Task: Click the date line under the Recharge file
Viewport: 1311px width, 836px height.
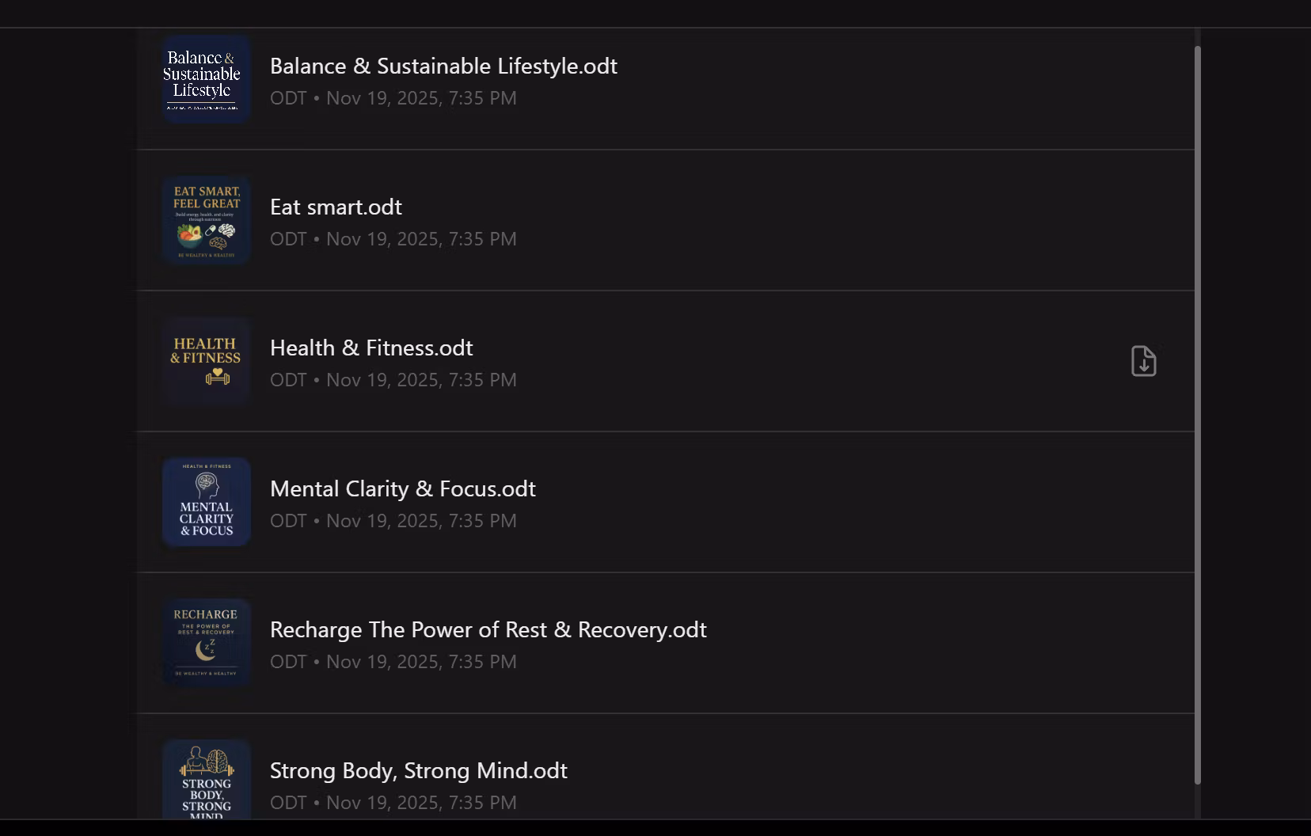Action: click(x=393, y=662)
